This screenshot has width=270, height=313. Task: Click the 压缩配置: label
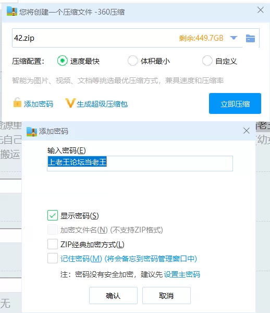[x=28, y=61]
